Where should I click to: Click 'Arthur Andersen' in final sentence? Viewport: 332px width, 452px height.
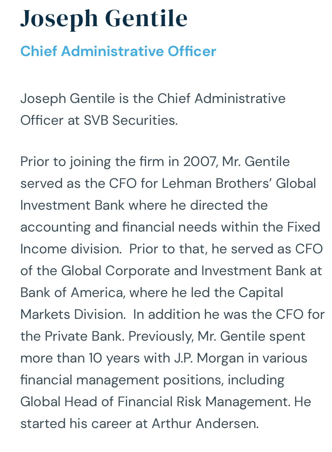point(205,424)
